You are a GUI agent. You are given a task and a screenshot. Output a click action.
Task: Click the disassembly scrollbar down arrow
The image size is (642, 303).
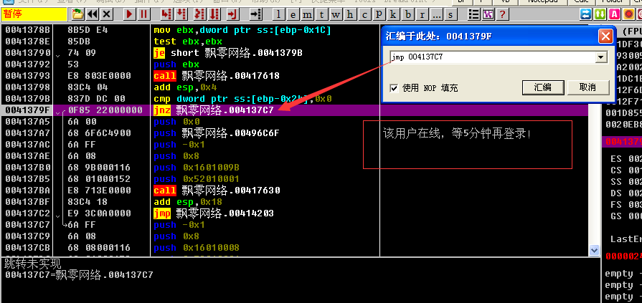point(594,249)
